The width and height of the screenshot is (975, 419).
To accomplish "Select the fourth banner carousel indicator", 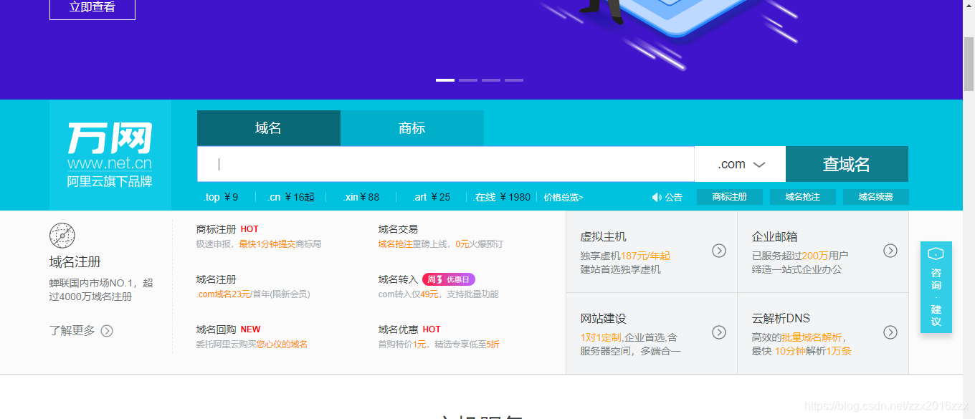I will (x=514, y=80).
